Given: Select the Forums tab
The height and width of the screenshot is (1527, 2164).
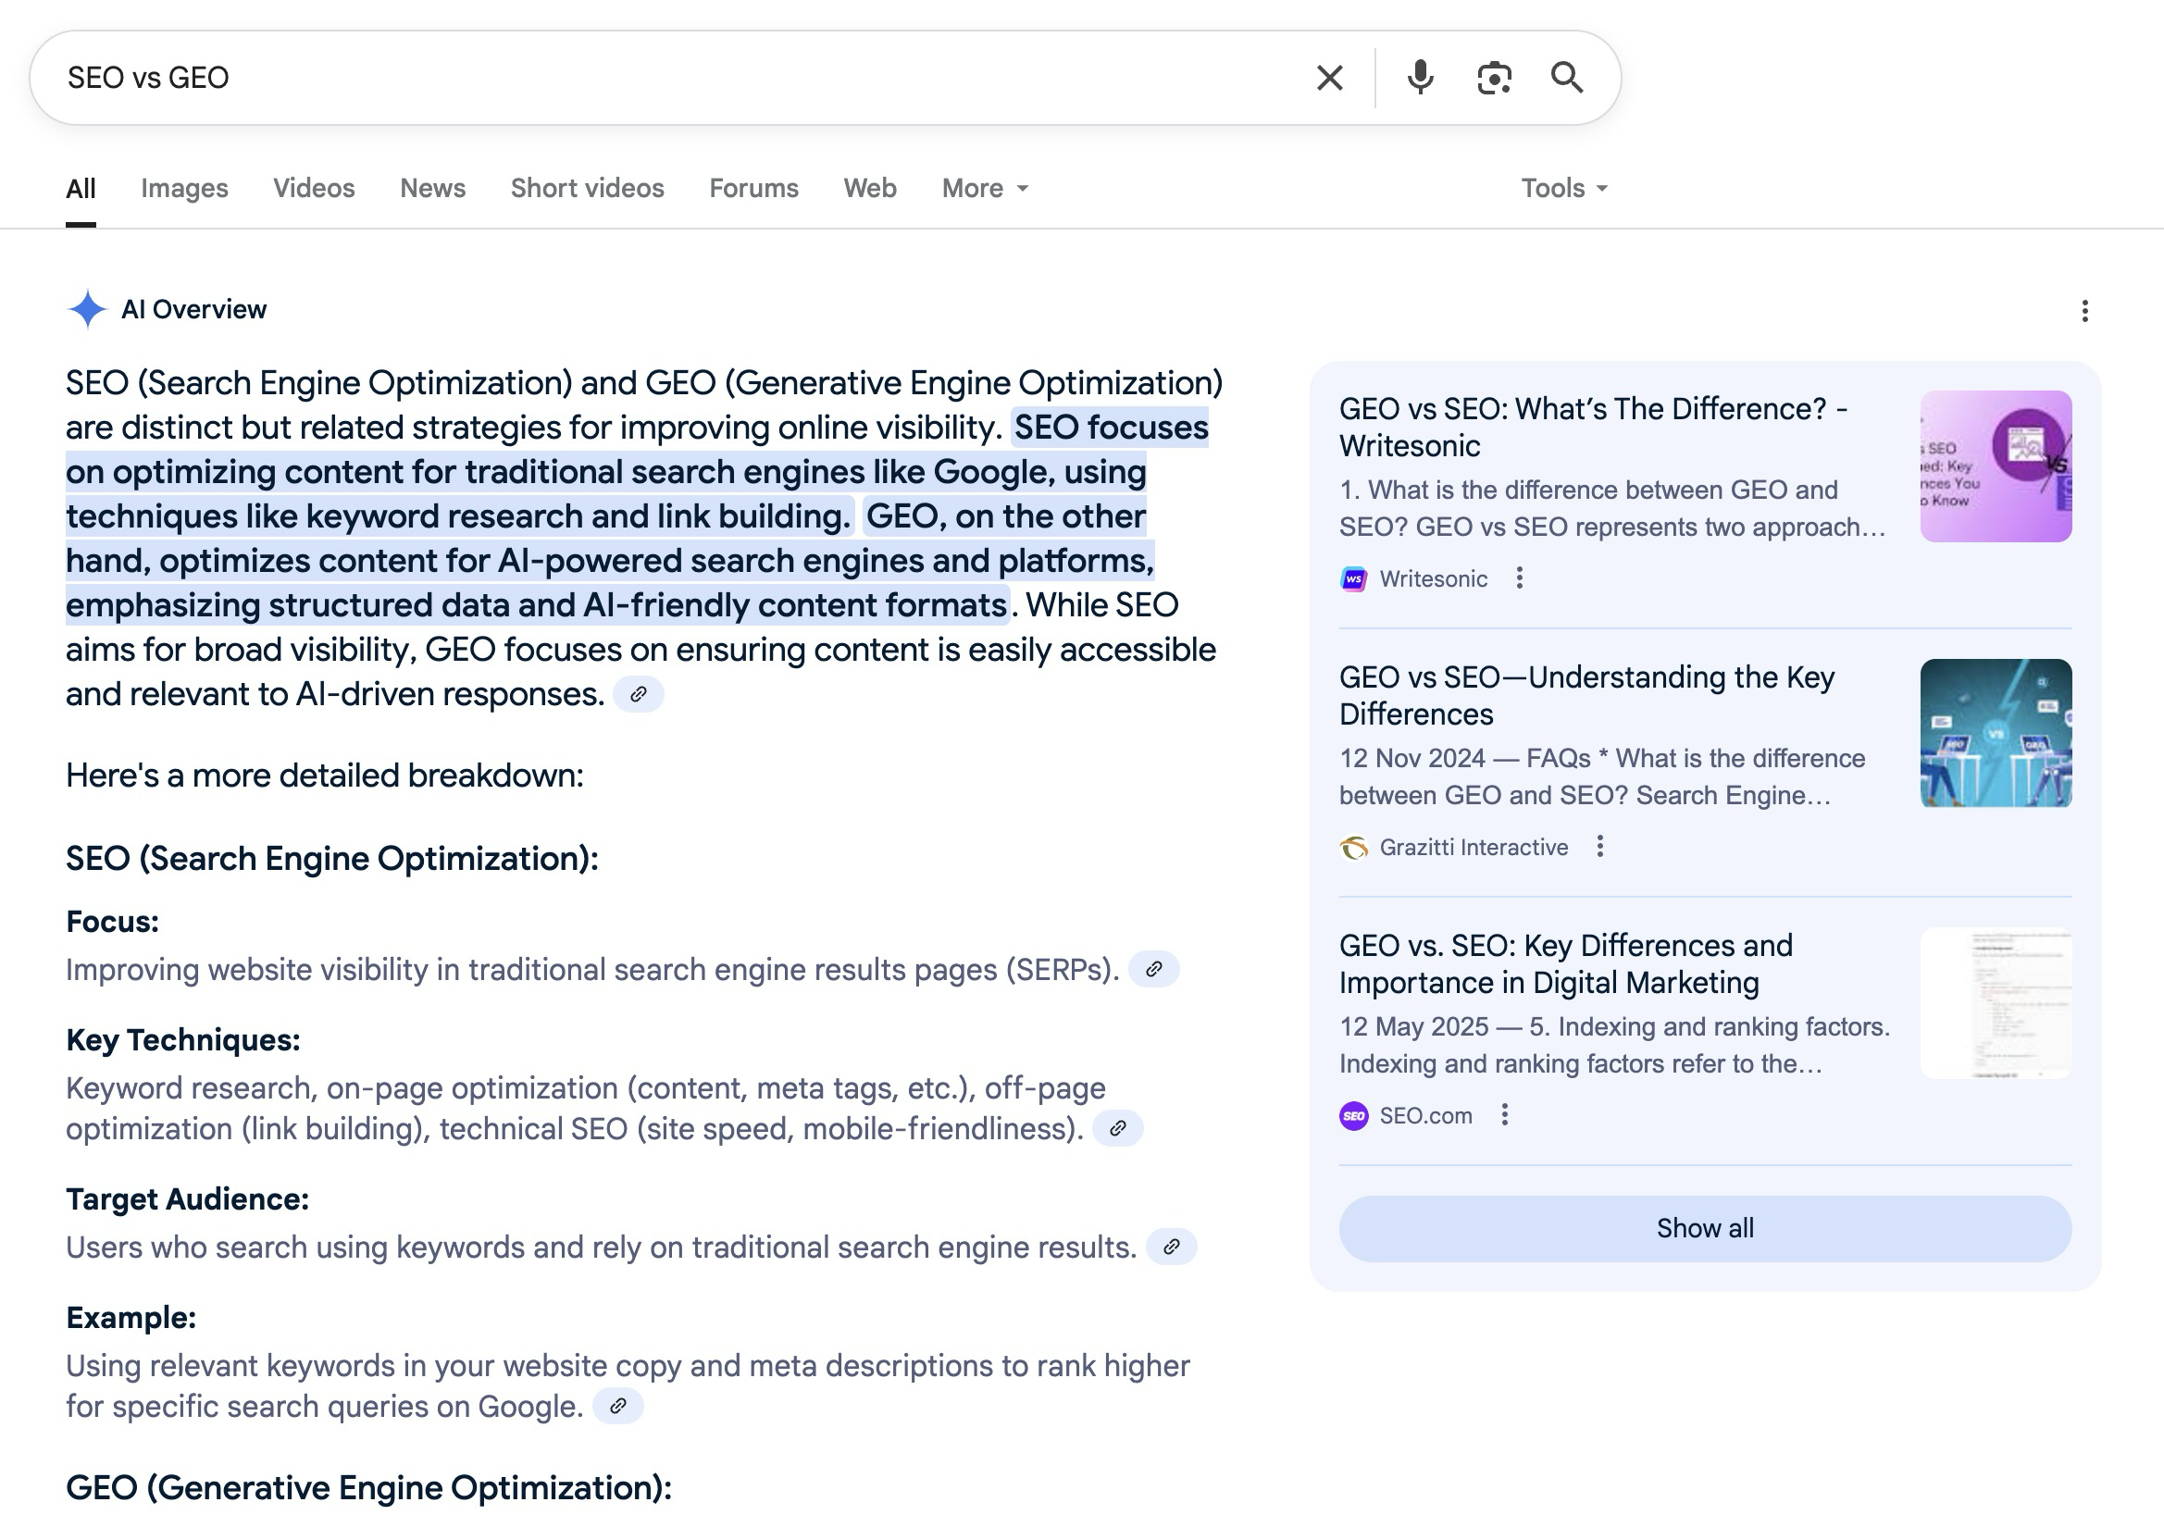Looking at the screenshot, I should coord(753,189).
